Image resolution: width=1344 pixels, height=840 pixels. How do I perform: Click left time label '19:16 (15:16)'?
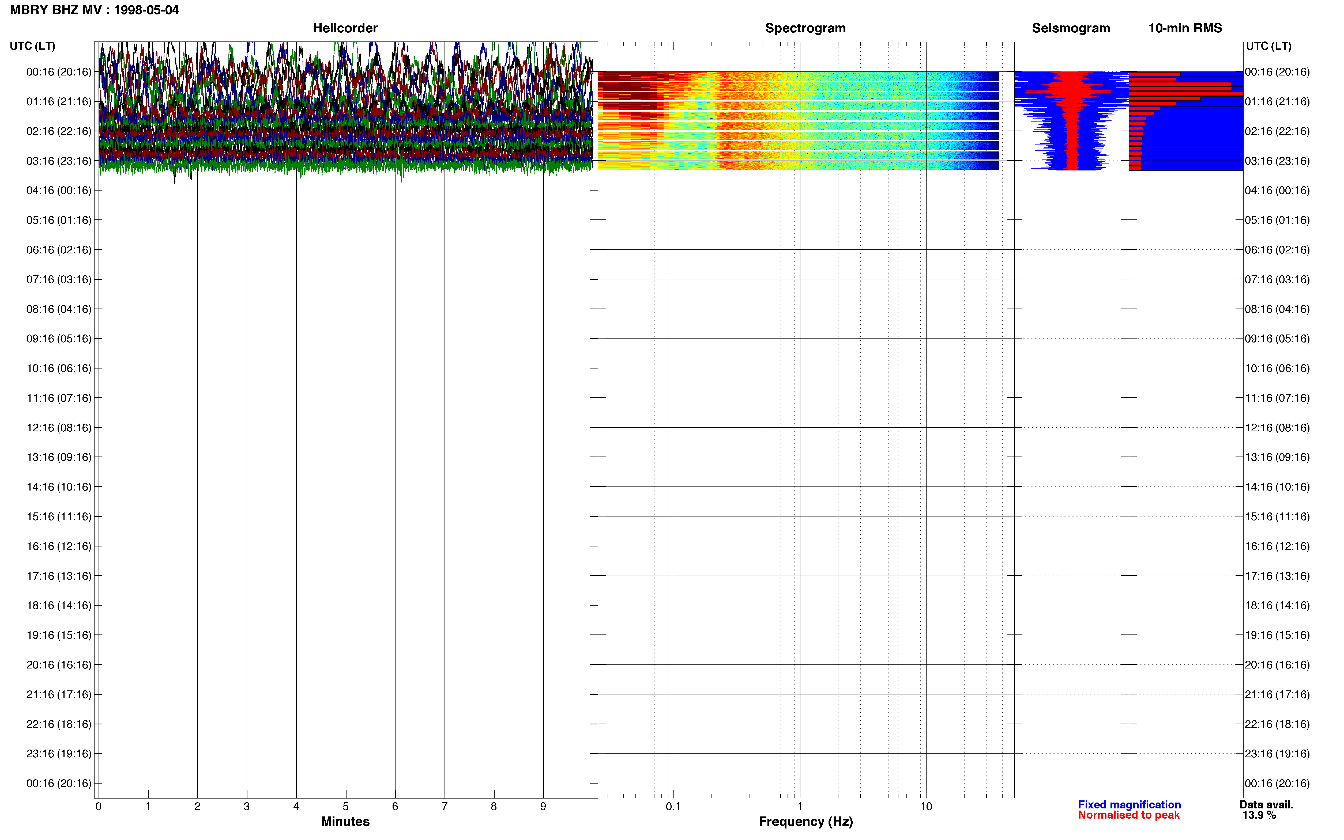click(59, 635)
